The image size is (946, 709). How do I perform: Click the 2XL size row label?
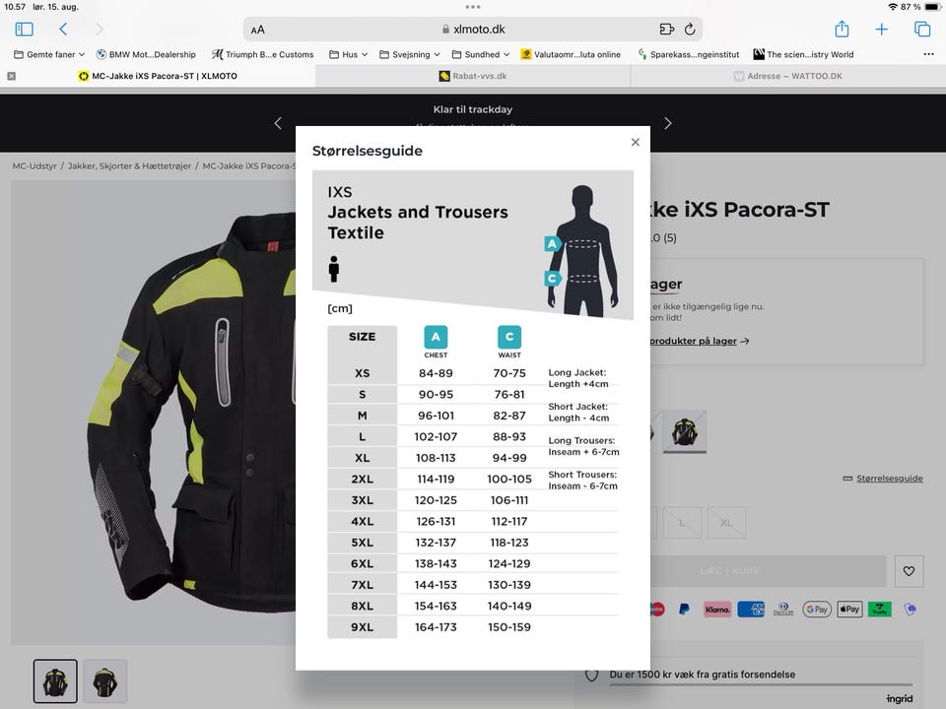point(362,480)
